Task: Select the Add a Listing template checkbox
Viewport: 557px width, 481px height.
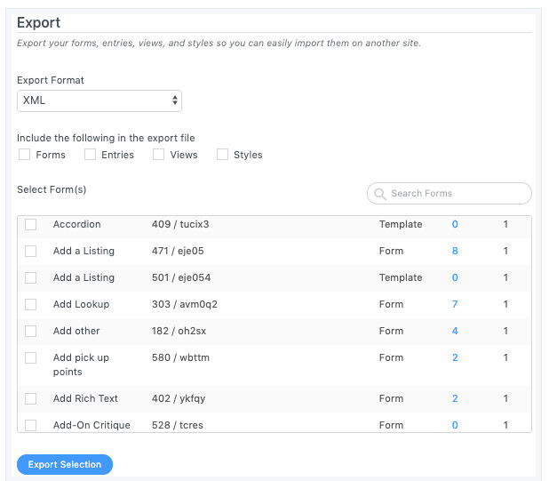Action: (x=31, y=278)
